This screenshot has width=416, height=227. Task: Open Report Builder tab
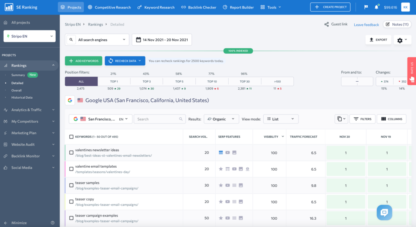238,7
